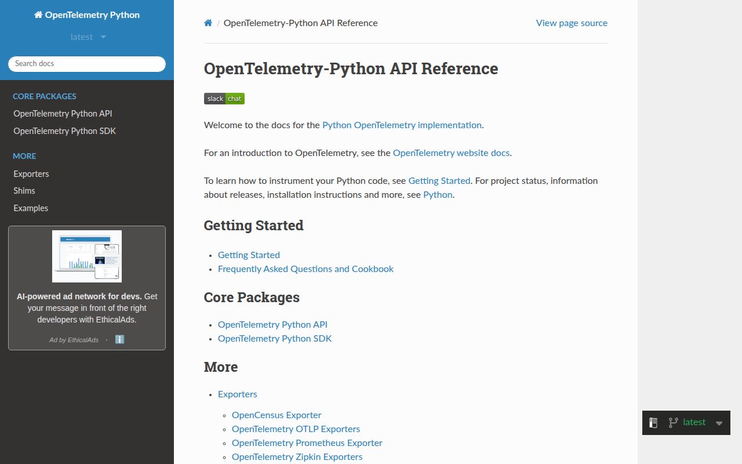Click the Ad by EthicalAds label

[74, 340]
